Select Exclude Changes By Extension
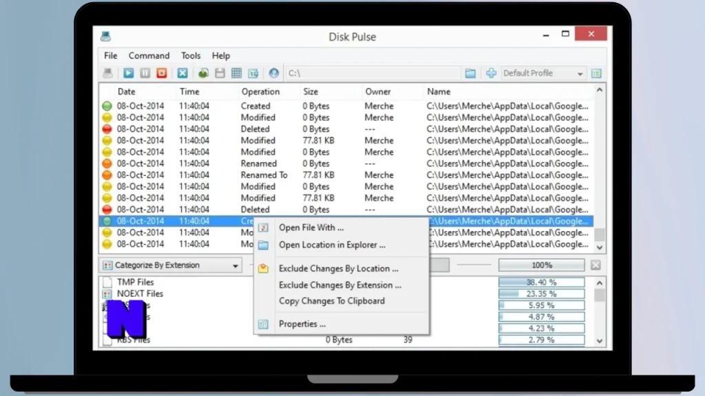This screenshot has width=705, height=396. coord(341,285)
